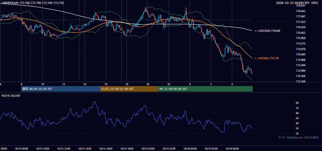Viewport: 322px width, 151px height.
Task: Click the RSI axis level 70
Action: [297, 108]
